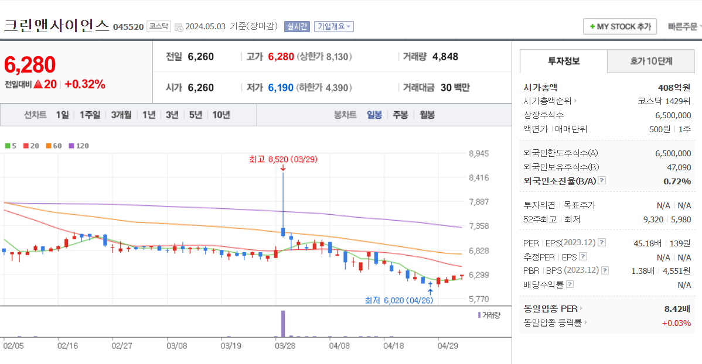Select the 3개월 line chart period
Image resolution: width=702 pixels, height=364 pixels.
121,115
